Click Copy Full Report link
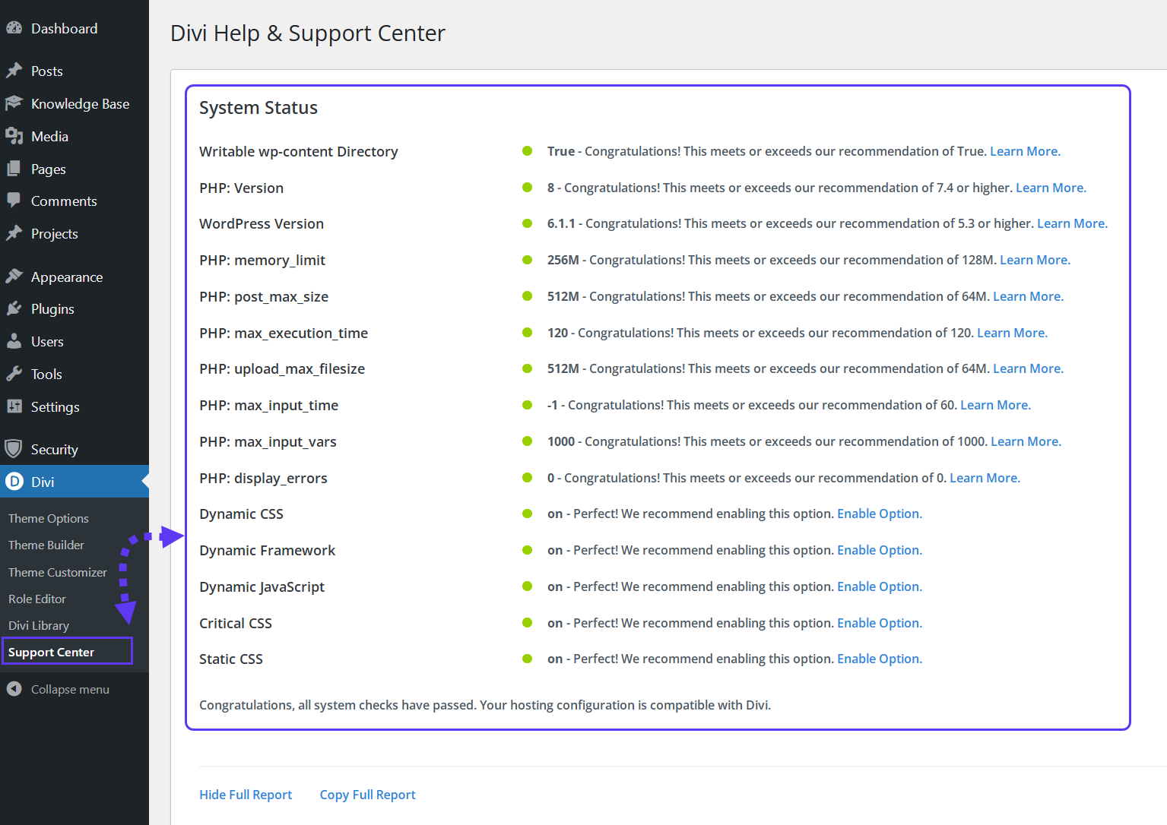Viewport: 1167px width, 825px height. (x=367, y=795)
